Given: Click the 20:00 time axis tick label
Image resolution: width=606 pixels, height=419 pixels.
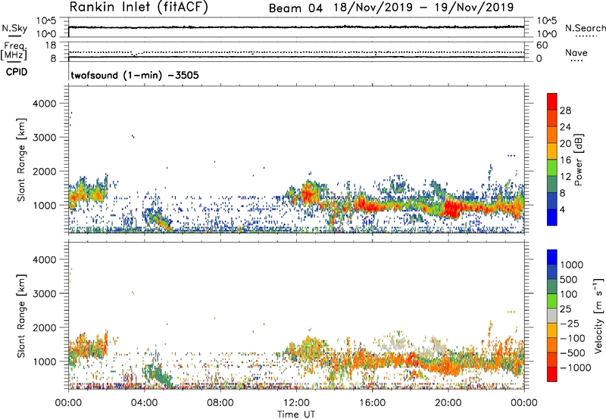Looking at the screenshot, I should [x=448, y=403].
